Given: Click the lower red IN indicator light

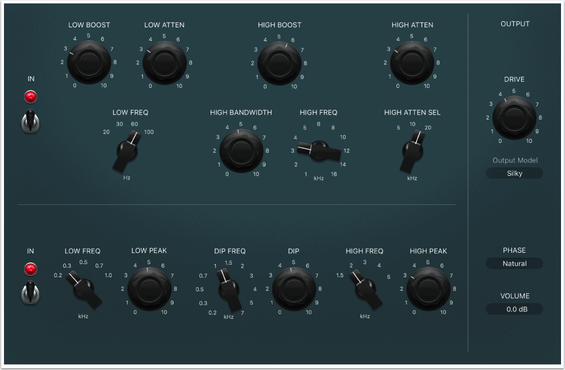Looking at the screenshot, I should coord(30,268).
